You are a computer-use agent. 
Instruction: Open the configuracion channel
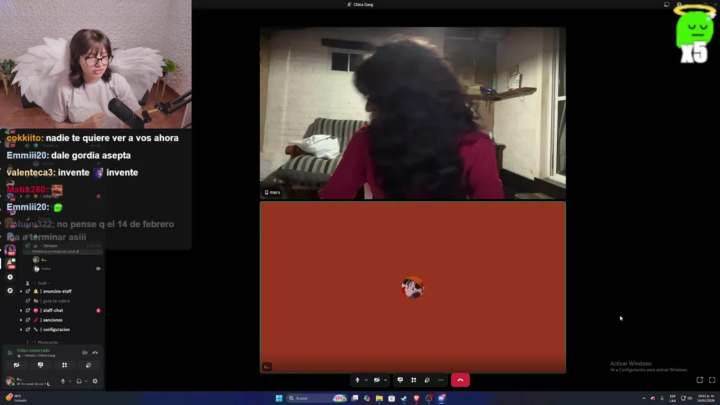click(x=62, y=330)
